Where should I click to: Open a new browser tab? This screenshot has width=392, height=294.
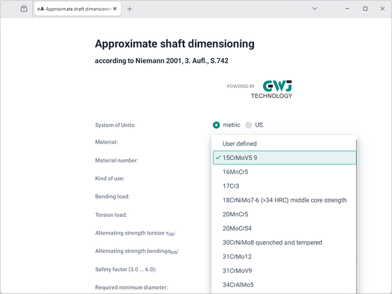130,9
